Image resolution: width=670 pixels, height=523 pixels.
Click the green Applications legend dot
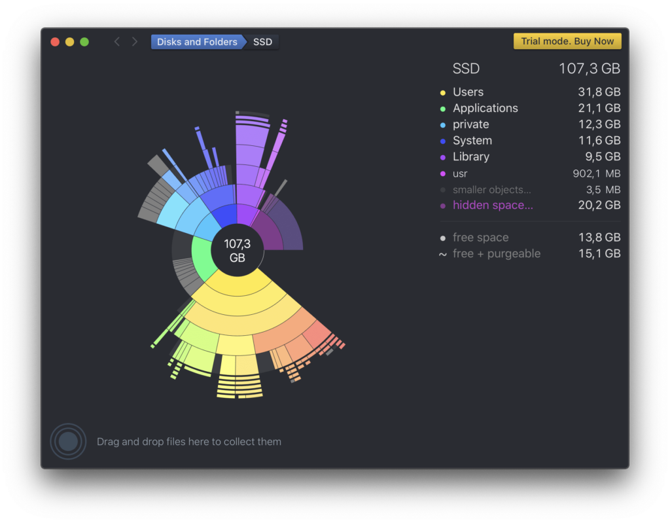coord(443,109)
